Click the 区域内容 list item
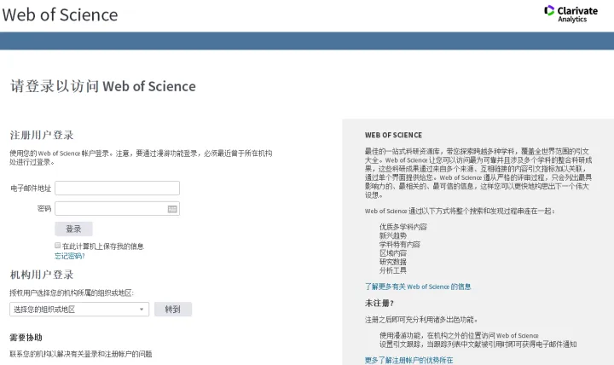Image resolution: width=614 pixels, height=365 pixels. click(393, 253)
